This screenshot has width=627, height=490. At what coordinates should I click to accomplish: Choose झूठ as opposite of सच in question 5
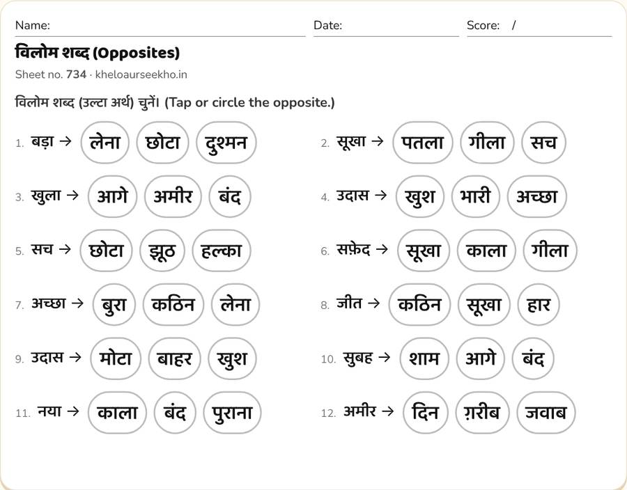click(162, 251)
